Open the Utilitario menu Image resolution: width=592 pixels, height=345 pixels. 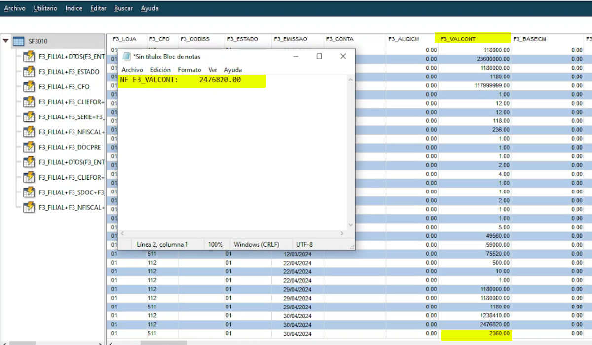[x=45, y=8]
